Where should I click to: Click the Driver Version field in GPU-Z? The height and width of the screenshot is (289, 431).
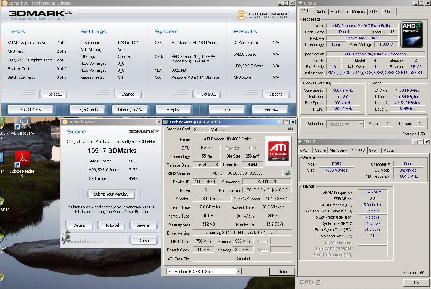click(x=242, y=233)
